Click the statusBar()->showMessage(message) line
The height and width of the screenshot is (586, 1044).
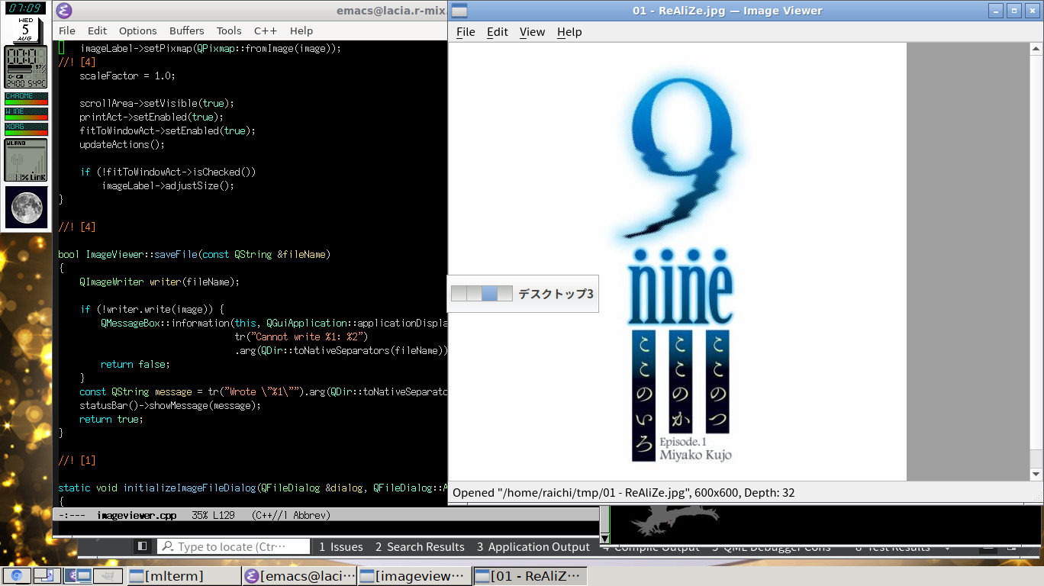pos(170,405)
